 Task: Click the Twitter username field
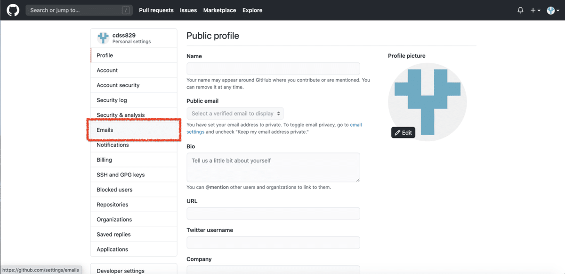273,243
